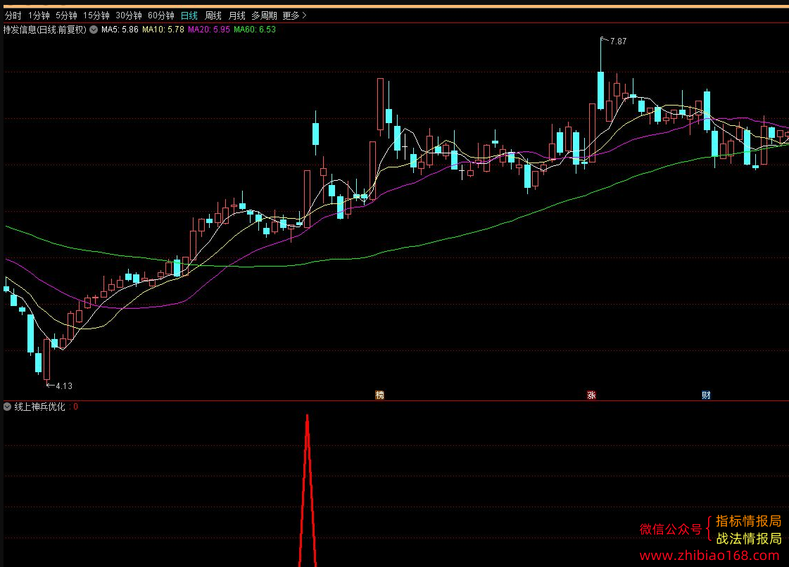Select the 5分钟 period tab
Screen dimensions: 789x567
coord(66,15)
